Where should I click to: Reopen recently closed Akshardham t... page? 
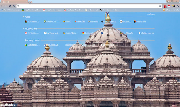pos(32,45)
